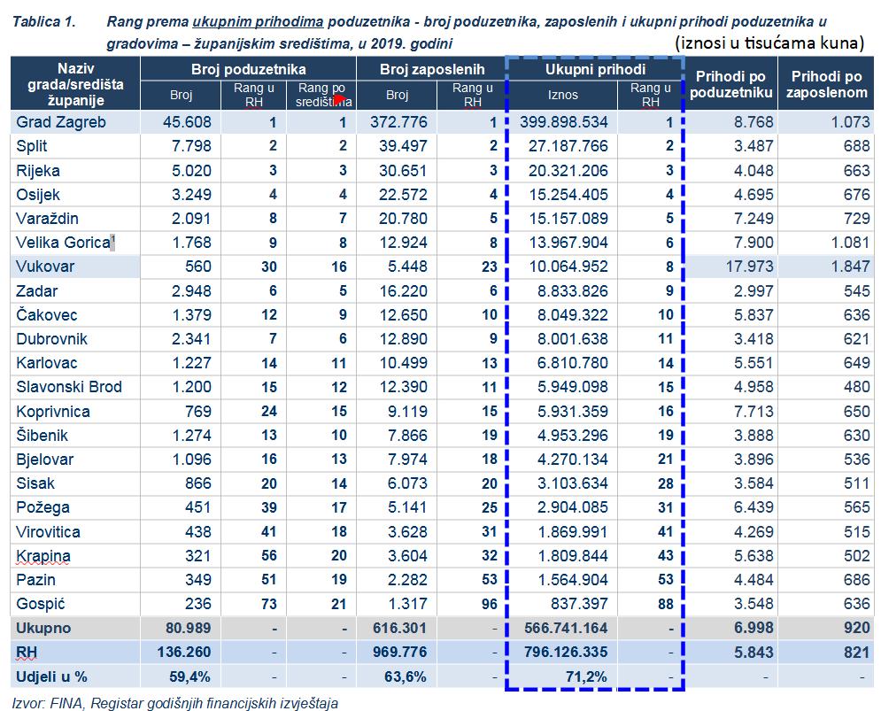The height and width of the screenshot is (711, 881).
Task: Select Varaždin's revenue 15.157.089
Action: 568,219
